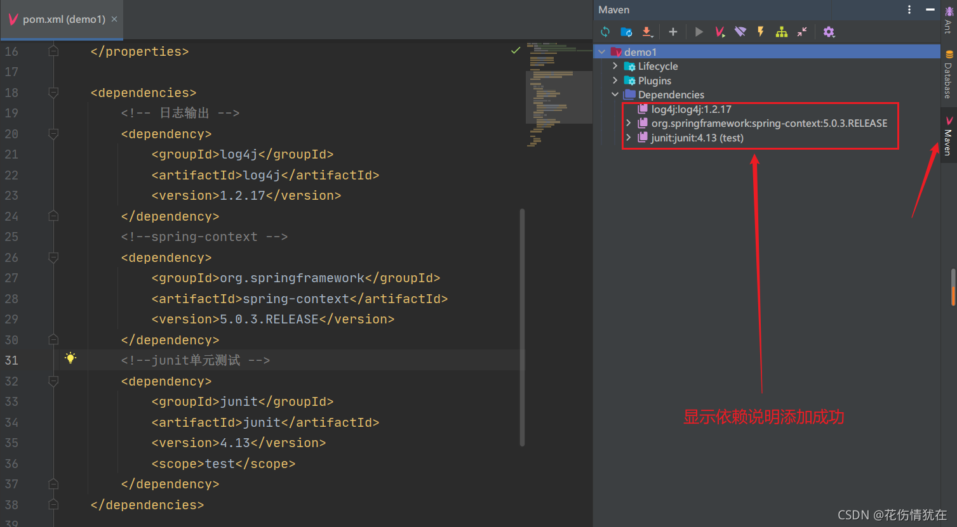Open the Ant tool window
This screenshot has height=527, width=957.
pyautogui.click(x=948, y=20)
